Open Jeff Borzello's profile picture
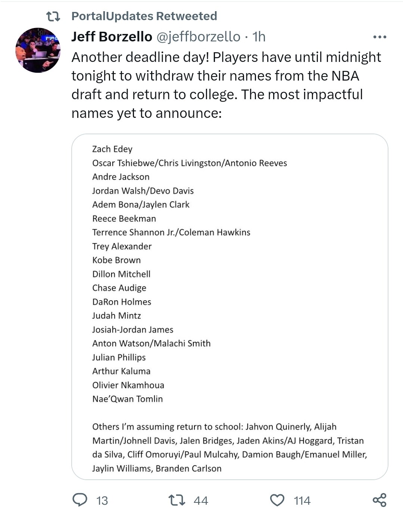403x517 pixels. (38, 50)
